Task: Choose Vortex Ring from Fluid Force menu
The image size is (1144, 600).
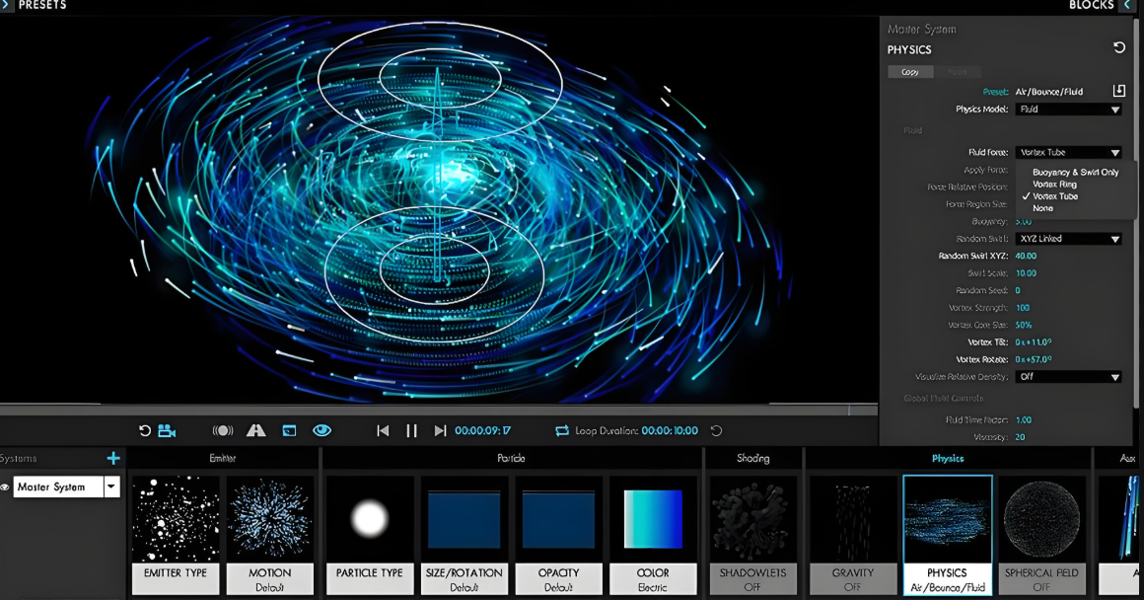Action: coord(1054,185)
